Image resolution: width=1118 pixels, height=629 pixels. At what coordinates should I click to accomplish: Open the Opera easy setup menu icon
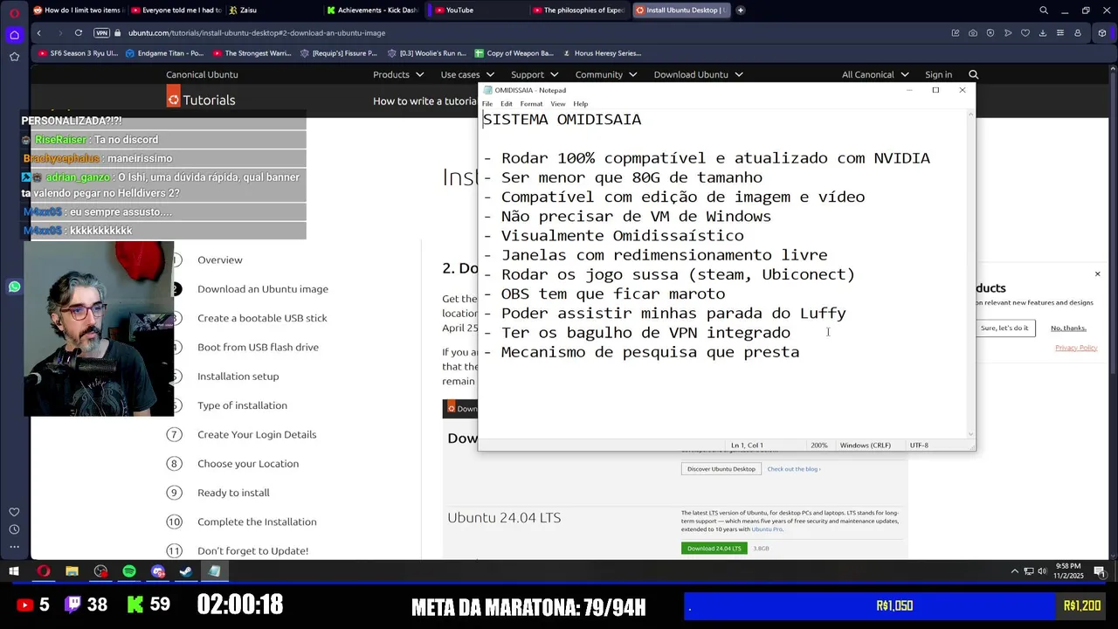tap(1060, 33)
